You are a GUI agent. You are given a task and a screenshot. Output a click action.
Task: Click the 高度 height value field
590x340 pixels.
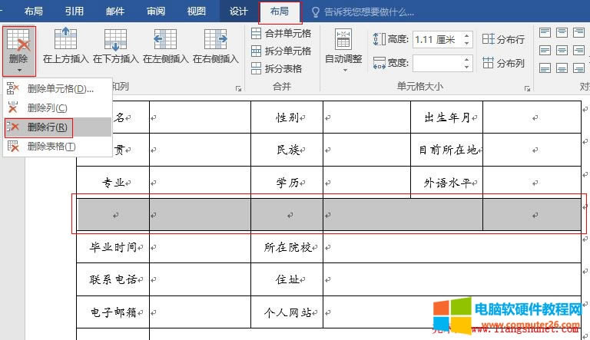[x=436, y=39]
